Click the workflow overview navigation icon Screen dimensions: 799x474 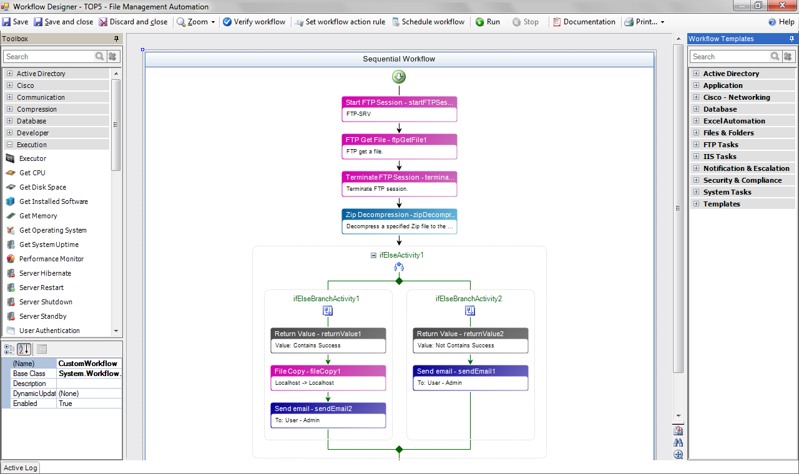pos(678,430)
